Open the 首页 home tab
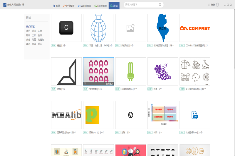 click(x=56, y=6)
